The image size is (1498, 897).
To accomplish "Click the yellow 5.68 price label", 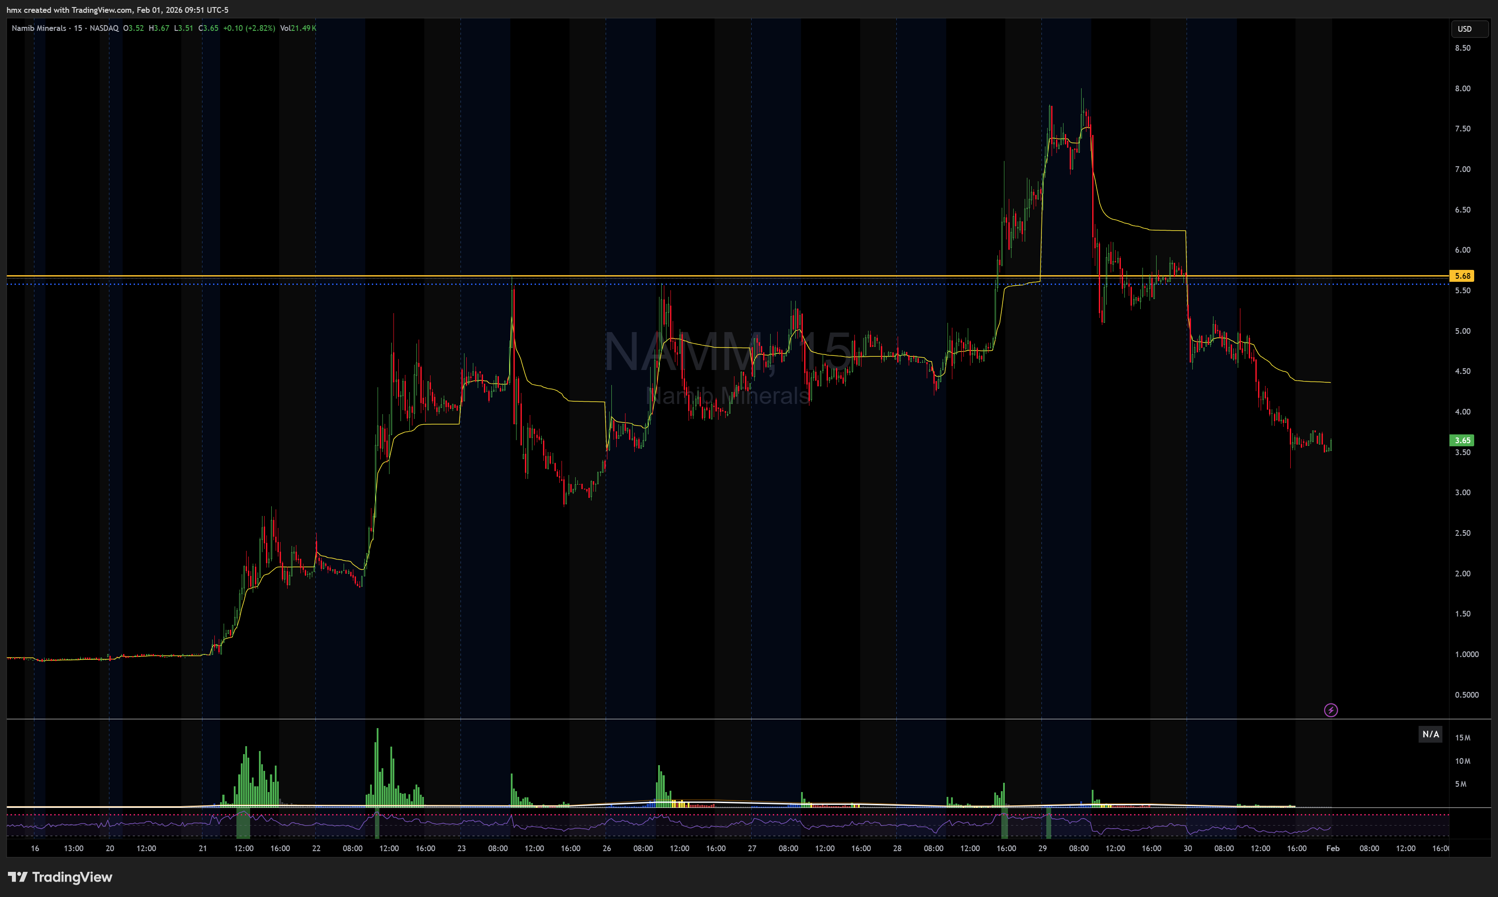I will [1462, 276].
